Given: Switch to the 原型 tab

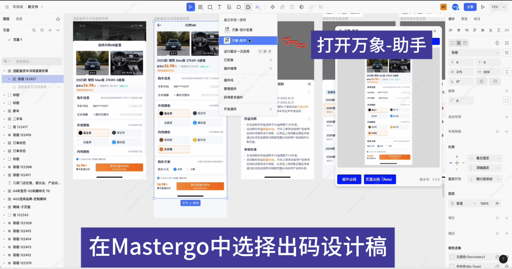Looking at the screenshot, I should [464, 19].
